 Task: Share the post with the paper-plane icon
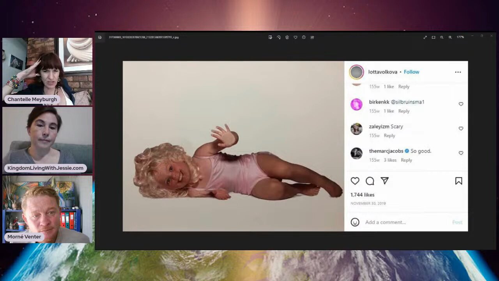point(385,181)
